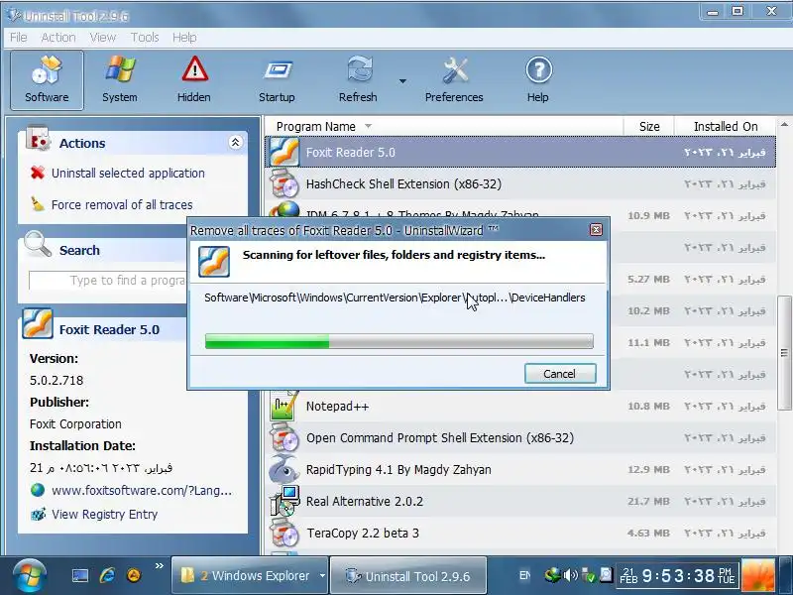This screenshot has height=595, width=793.
Task: Click Show Desktop quick launch icon
Action: [80, 576]
